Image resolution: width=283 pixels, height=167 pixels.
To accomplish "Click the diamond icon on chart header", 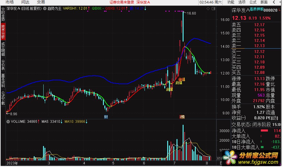I will coord(208,8).
